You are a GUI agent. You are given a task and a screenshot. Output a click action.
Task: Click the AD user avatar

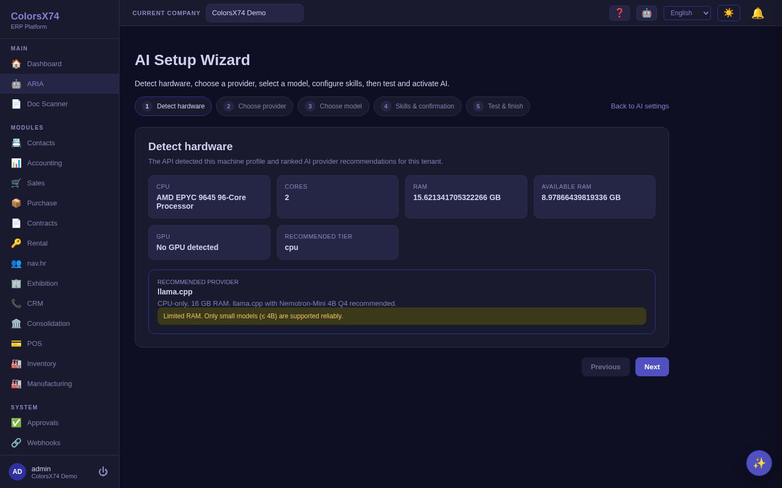pyautogui.click(x=17, y=472)
